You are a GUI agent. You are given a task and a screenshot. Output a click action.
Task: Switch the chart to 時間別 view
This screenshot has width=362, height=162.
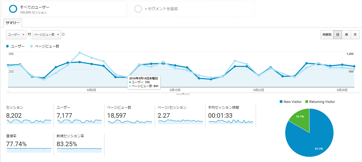327,35
